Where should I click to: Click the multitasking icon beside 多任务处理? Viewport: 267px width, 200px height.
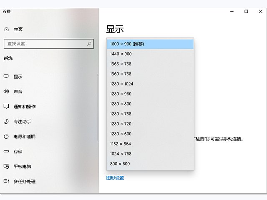click(x=6, y=181)
